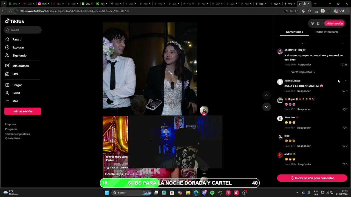This screenshot has width=351, height=197.
Task: Reply to the andres RL comment
Action: (x=304, y=164)
